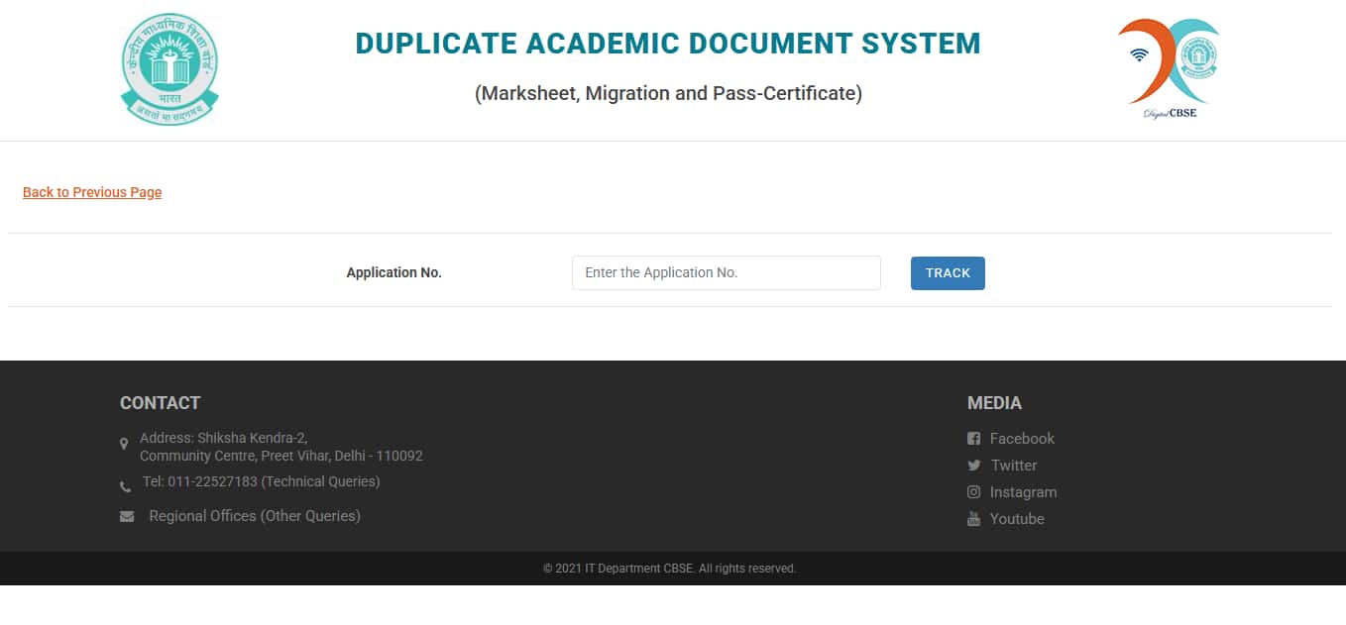Click the Facebook icon under Media
Viewport: 1346px width, 625px height.
[x=973, y=439]
